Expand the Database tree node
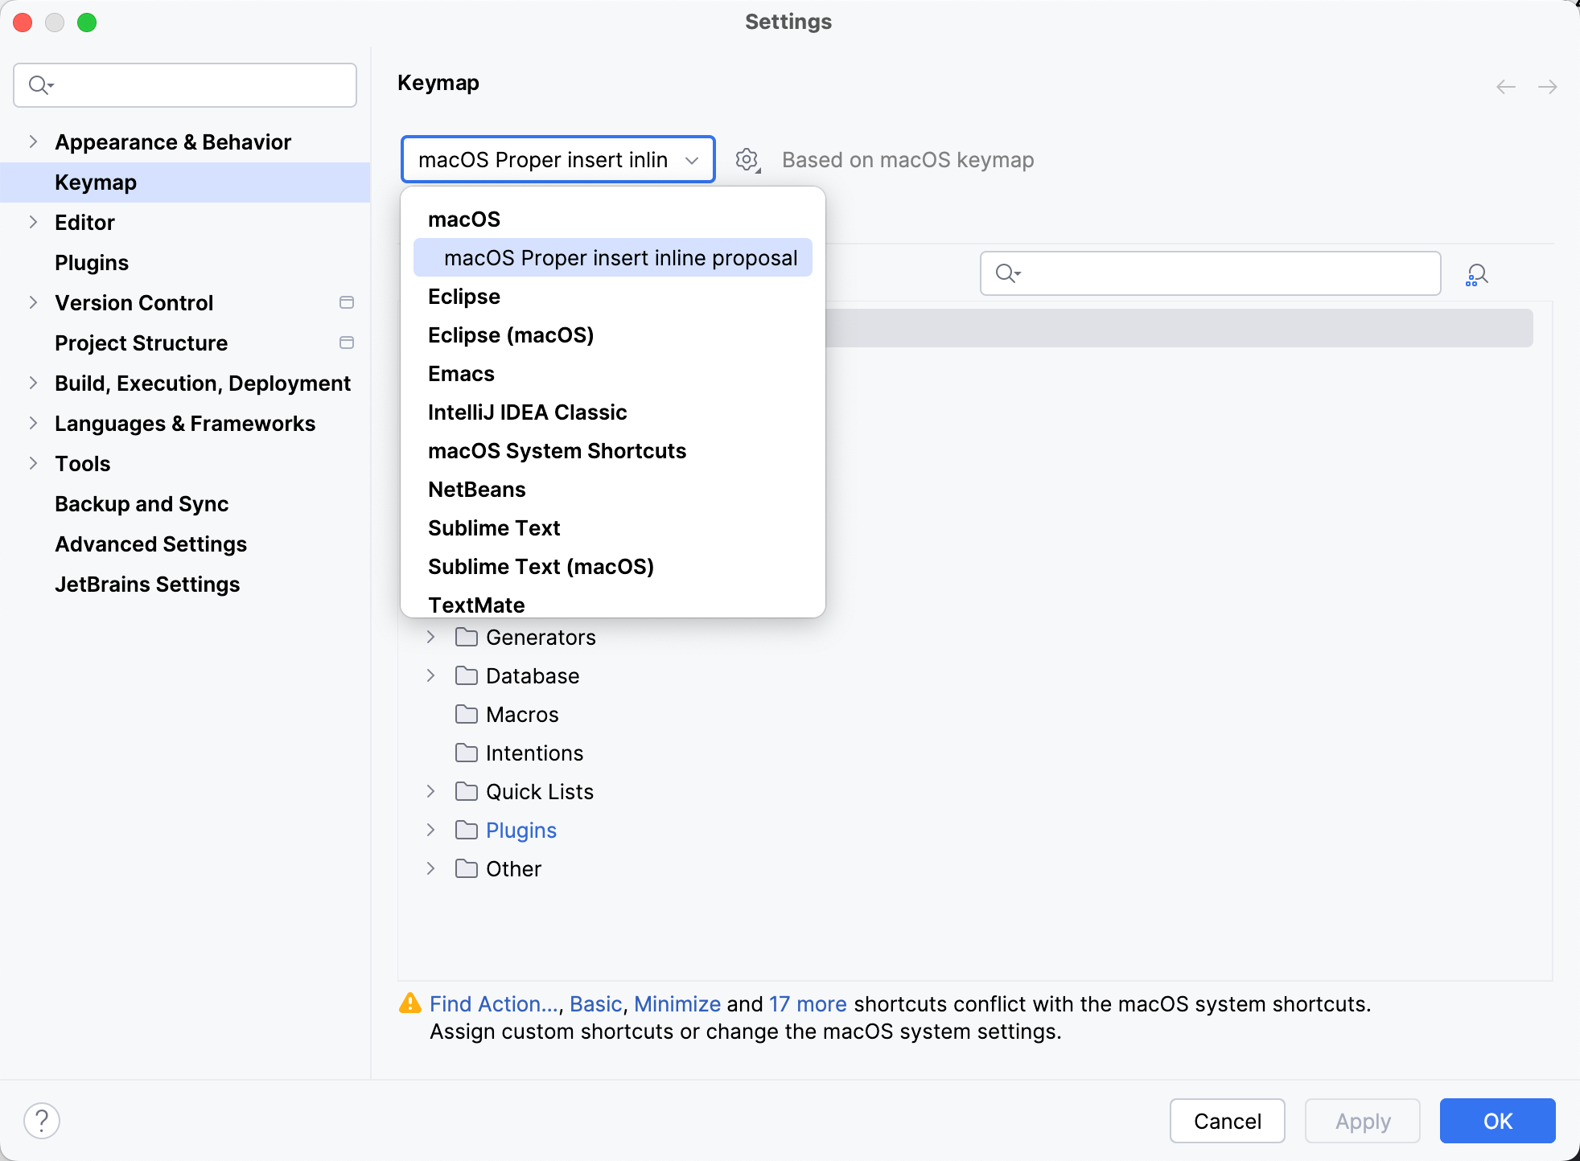Image resolution: width=1580 pixels, height=1161 pixels. (x=430, y=675)
